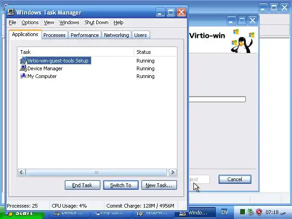Click the EN language indicator in taskbar

point(224,212)
